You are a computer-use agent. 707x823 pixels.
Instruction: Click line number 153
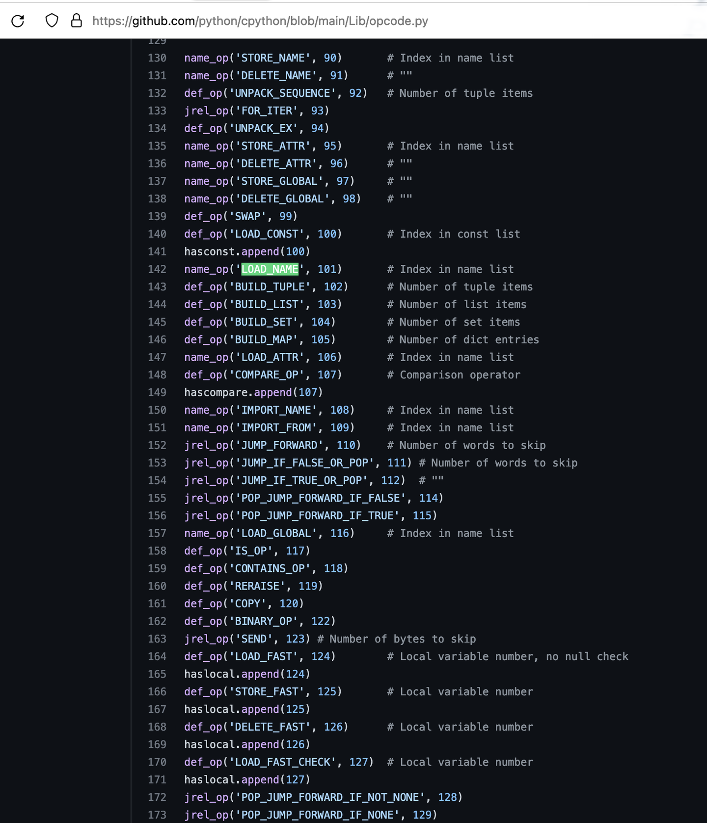(x=157, y=463)
